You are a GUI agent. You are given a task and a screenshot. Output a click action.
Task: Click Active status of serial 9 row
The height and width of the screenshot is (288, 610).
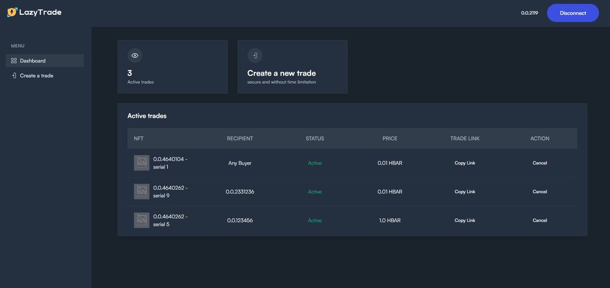coord(315,191)
